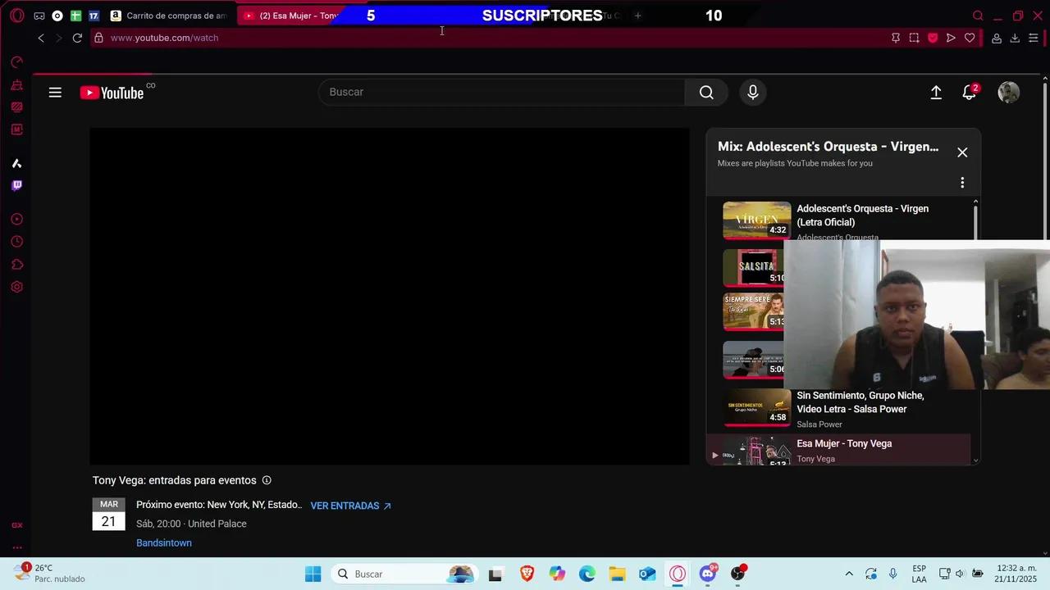Open the pinned tab numbered 17
Screen dimensions: 1050x590
tap(94, 16)
